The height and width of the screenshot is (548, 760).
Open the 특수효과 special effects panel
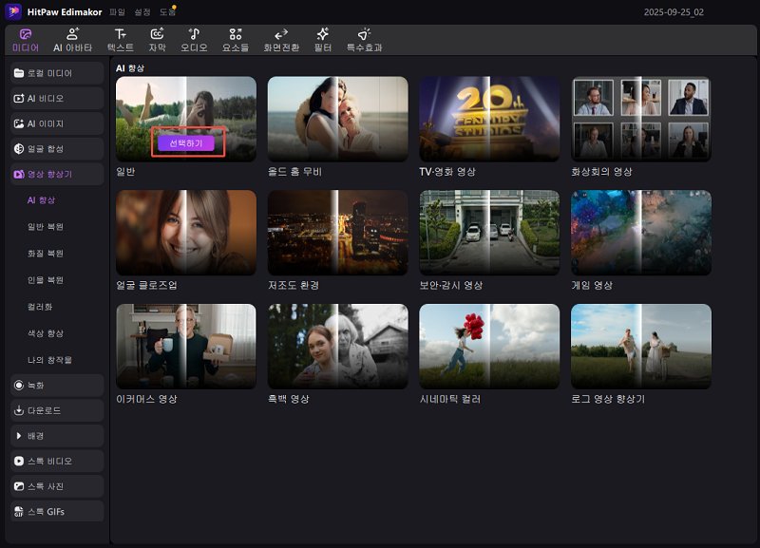tap(364, 39)
